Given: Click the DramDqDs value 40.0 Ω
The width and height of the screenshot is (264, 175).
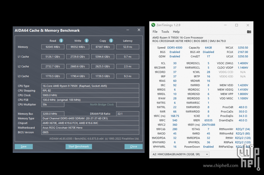Looking at the screenshot, I should click(x=243, y=120).
